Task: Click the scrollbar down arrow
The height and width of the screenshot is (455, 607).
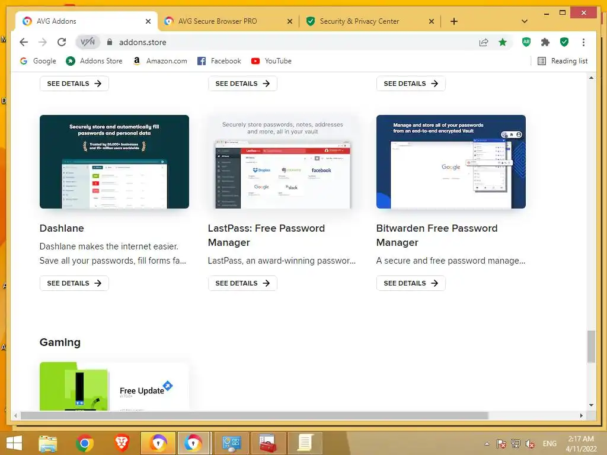Action: [591, 405]
